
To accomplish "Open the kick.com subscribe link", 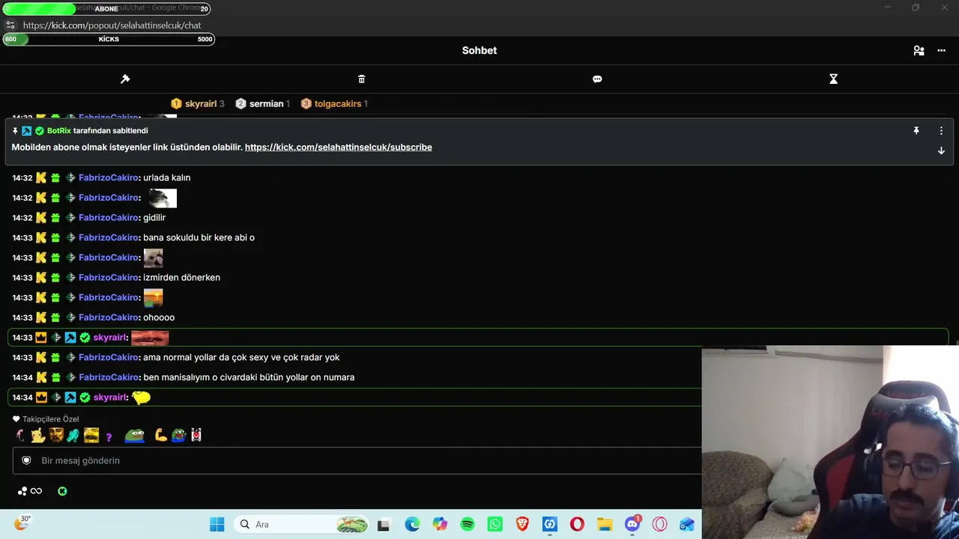I will click(x=339, y=147).
